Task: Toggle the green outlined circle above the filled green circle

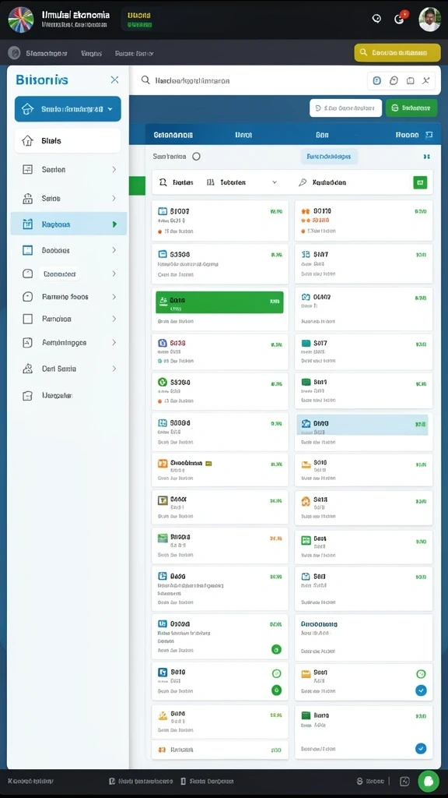Action: point(276,673)
